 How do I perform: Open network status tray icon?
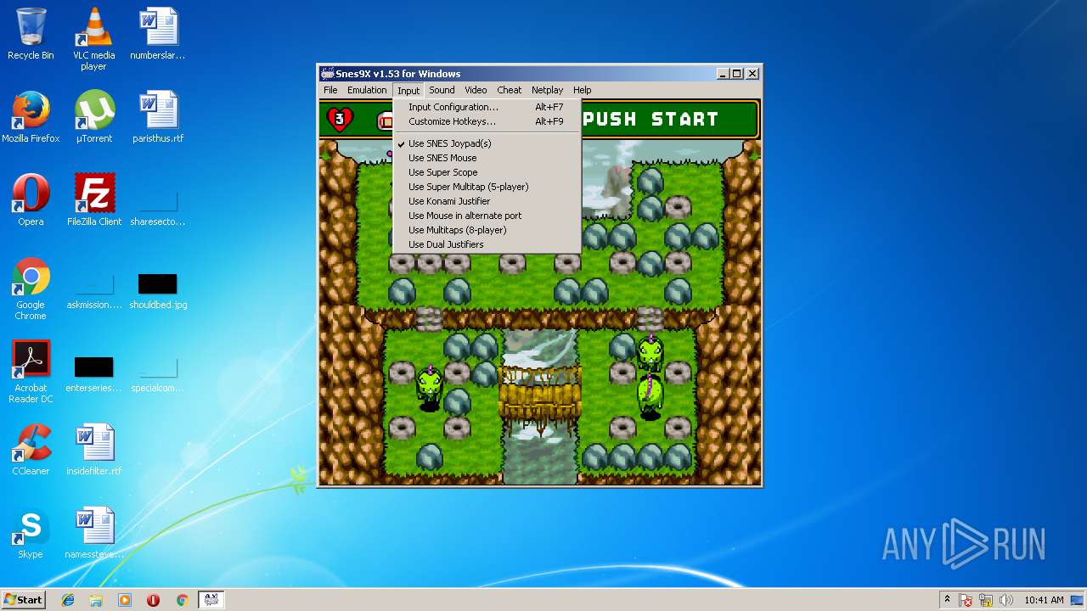pos(986,600)
